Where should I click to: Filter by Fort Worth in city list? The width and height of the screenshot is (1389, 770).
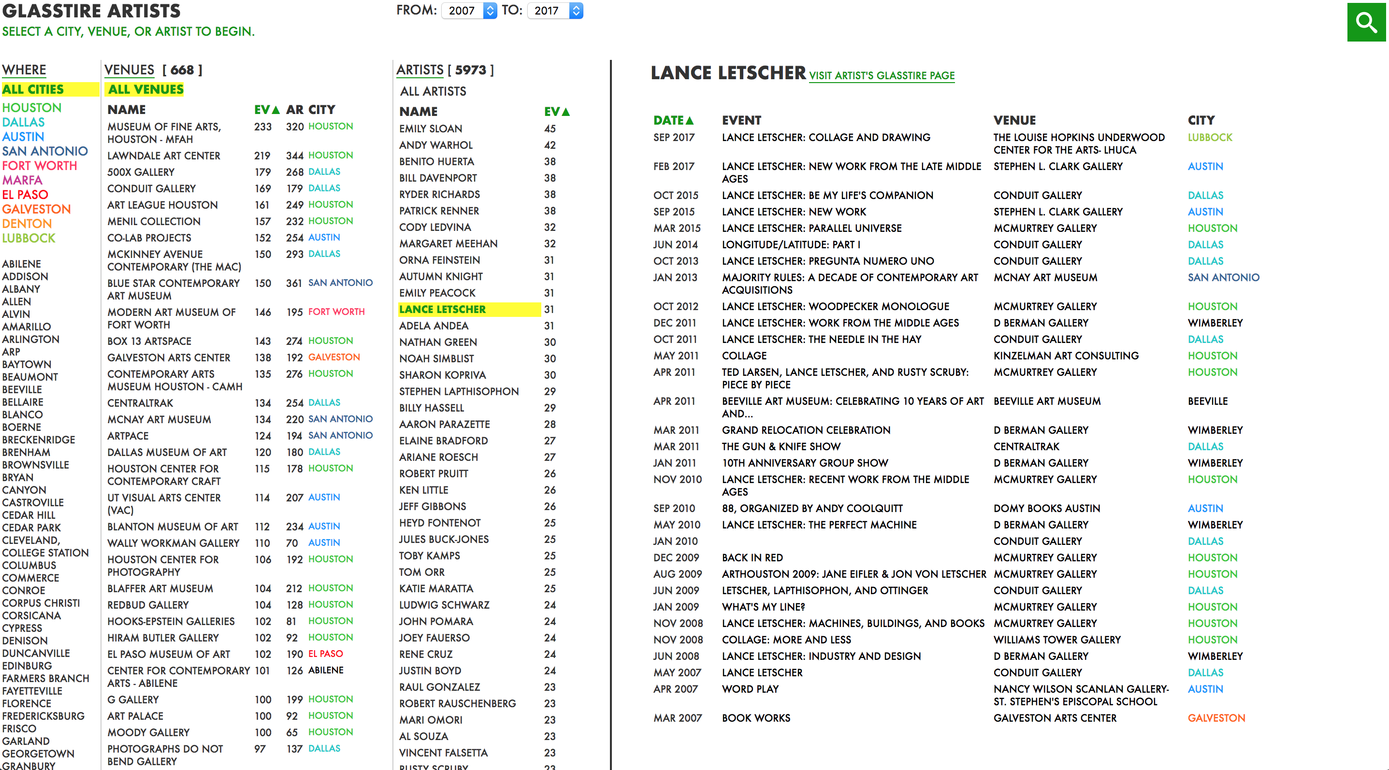point(39,166)
